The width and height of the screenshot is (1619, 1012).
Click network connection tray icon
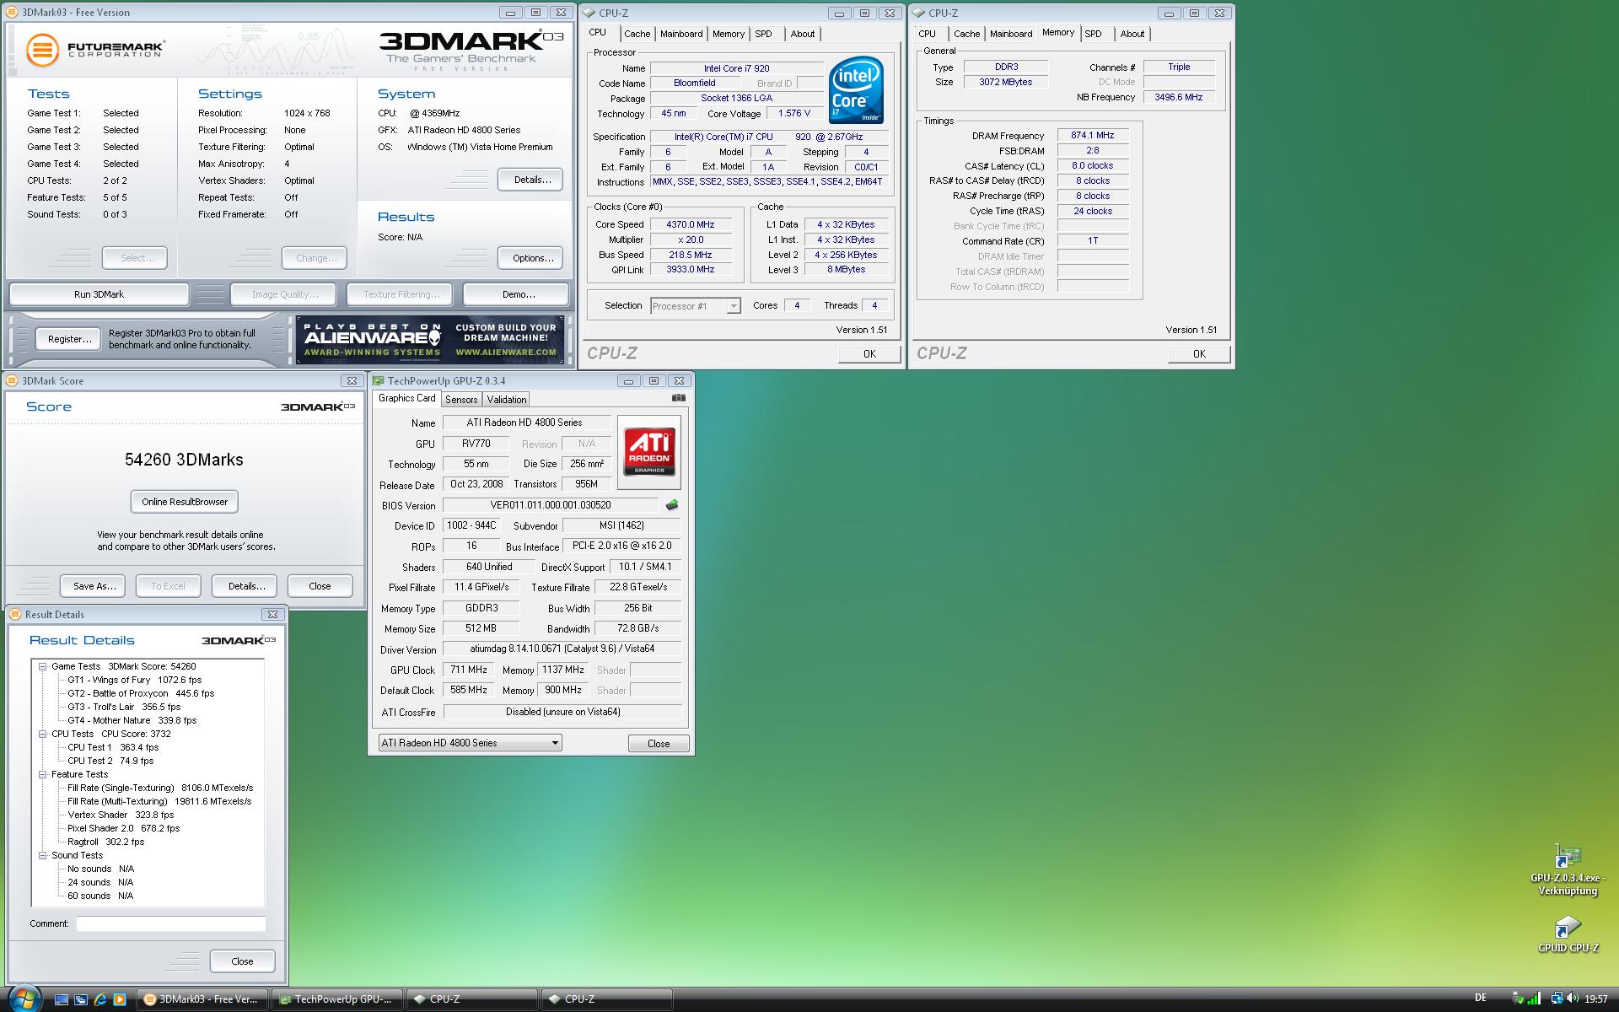pos(1557,999)
